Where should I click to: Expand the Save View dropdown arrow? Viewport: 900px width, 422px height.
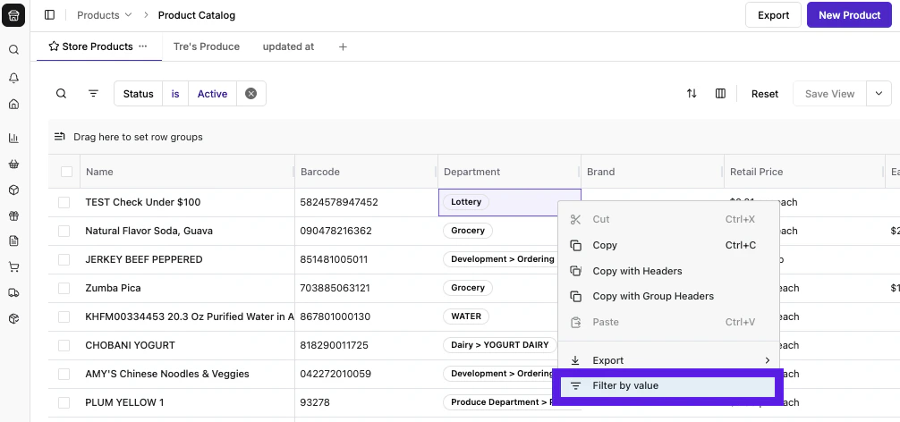pos(879,94)
